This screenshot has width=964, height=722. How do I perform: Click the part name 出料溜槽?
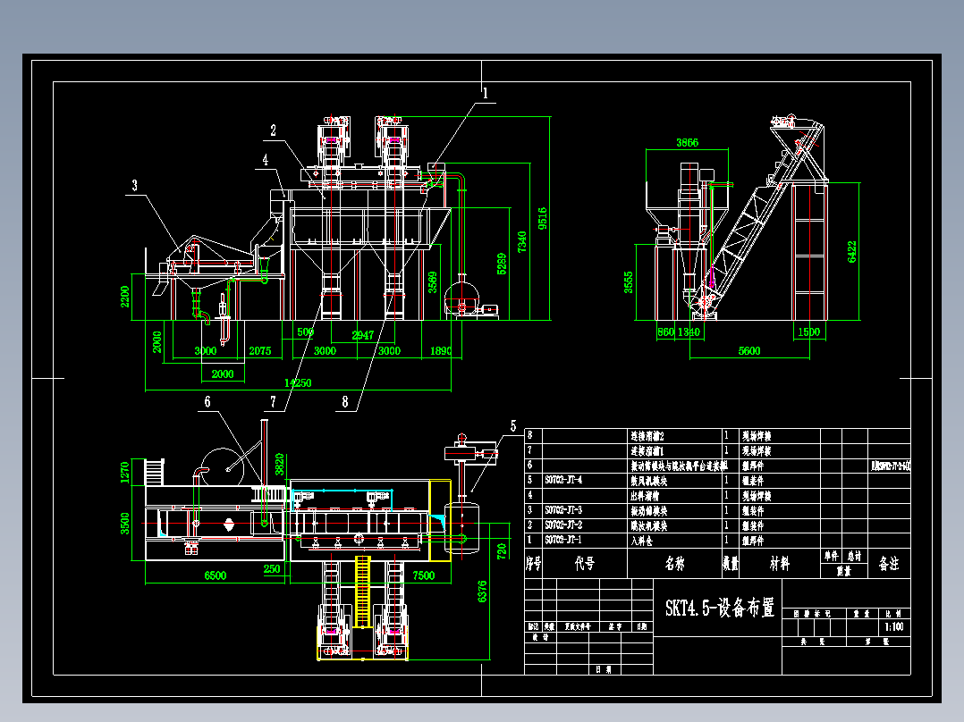(645, 495)
